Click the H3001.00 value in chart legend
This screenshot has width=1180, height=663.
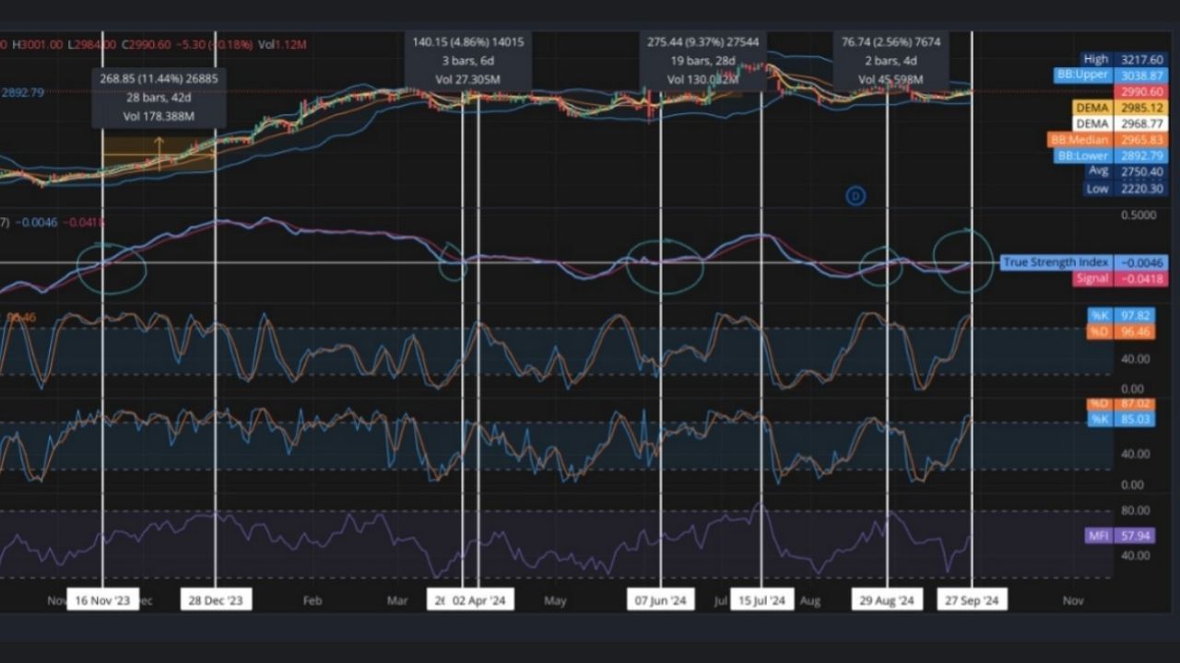pyautogui.click(x=38, y=44)
